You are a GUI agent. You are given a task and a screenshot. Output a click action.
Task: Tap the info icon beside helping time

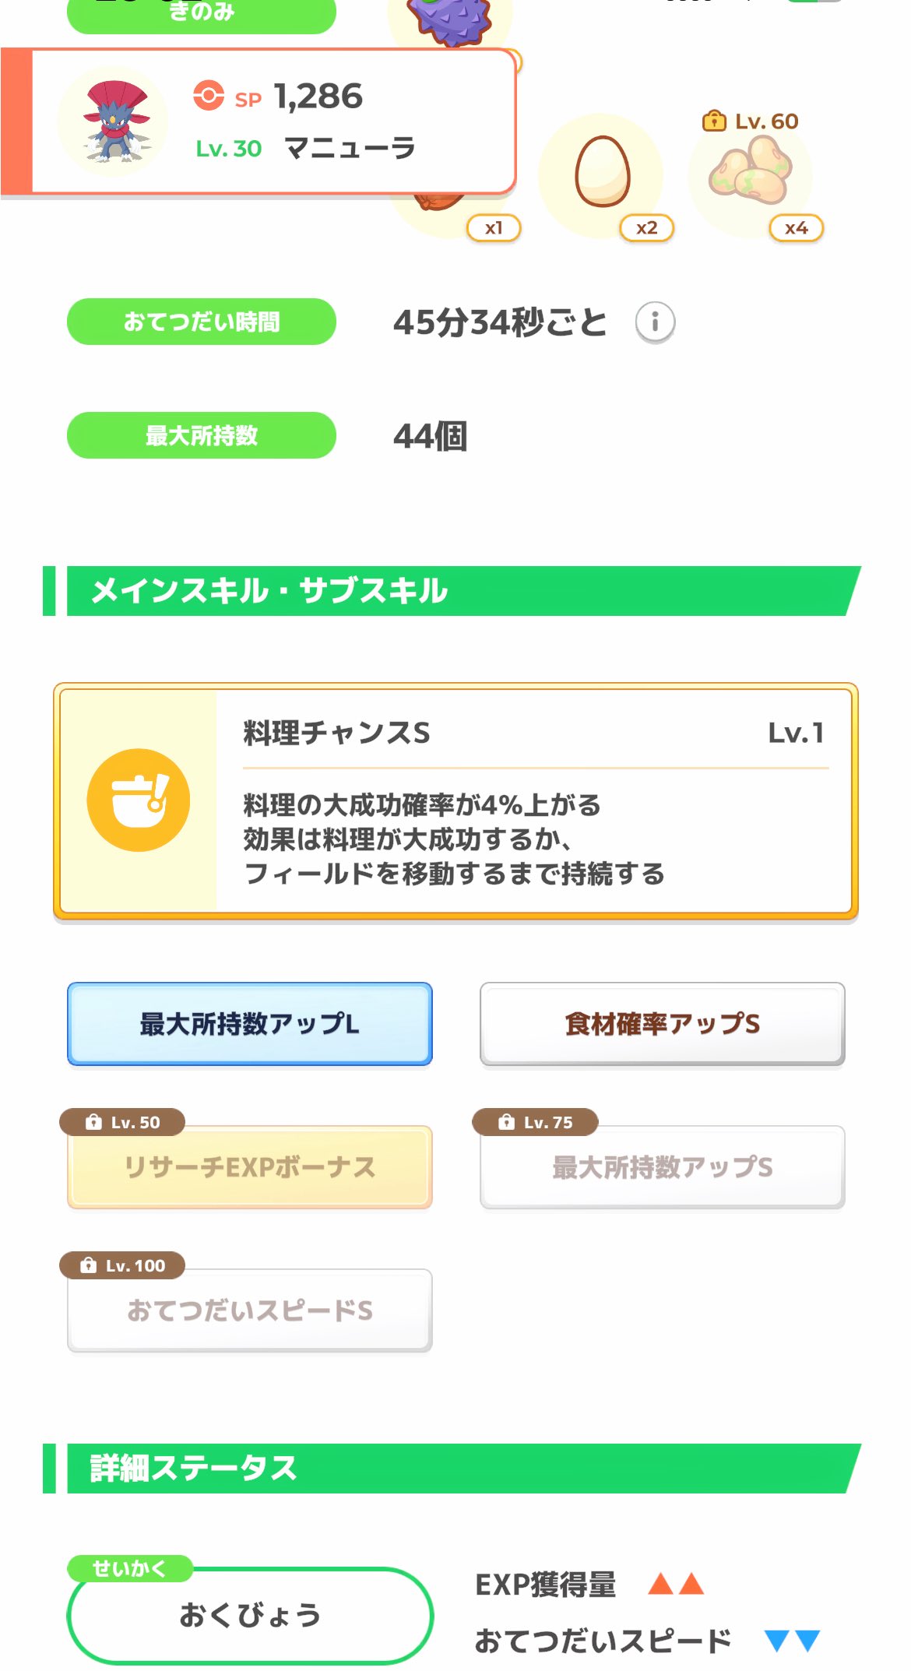[655, 322]
